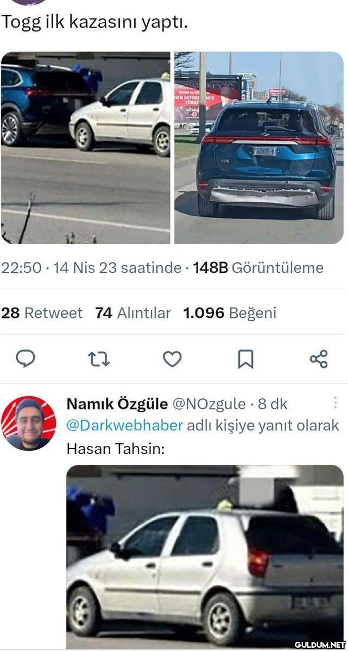This screenshot has width=348, height=651.
Task: Bookmark the tweet with bookmark icon
Action: pos(245,359)
